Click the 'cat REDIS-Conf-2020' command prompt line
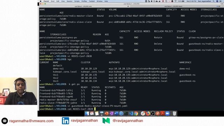Image resolution: width=224 pixels, height=126 pixels. click(80, 109)
